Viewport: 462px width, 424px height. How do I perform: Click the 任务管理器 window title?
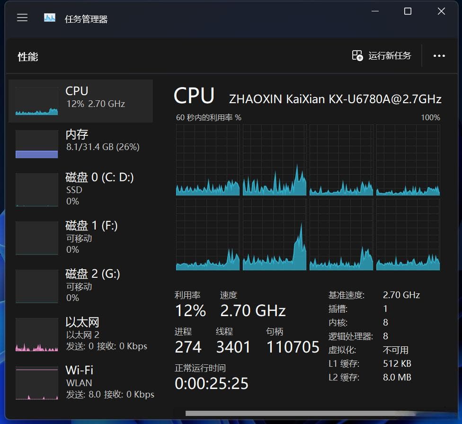click(86, 19)
